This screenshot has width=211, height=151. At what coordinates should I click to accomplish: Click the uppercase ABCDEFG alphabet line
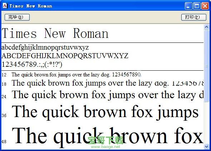pyautogui.click(x=65, y=56)
